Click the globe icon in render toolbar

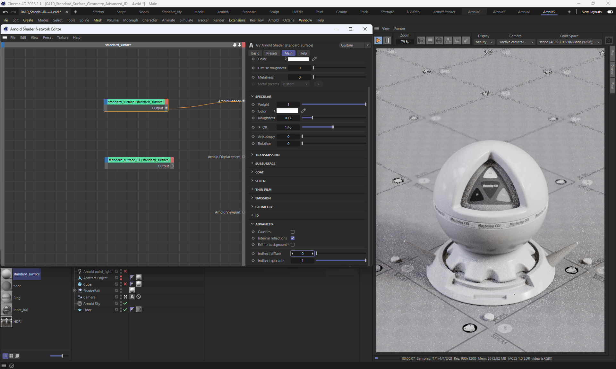click(439, 40)
